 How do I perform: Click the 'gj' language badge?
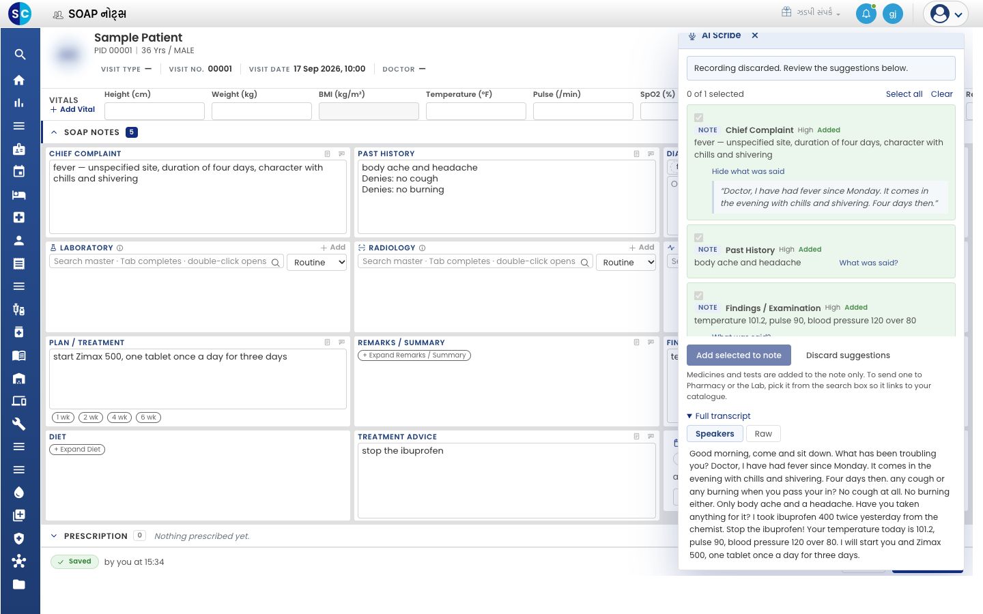[x=893, y=14]
